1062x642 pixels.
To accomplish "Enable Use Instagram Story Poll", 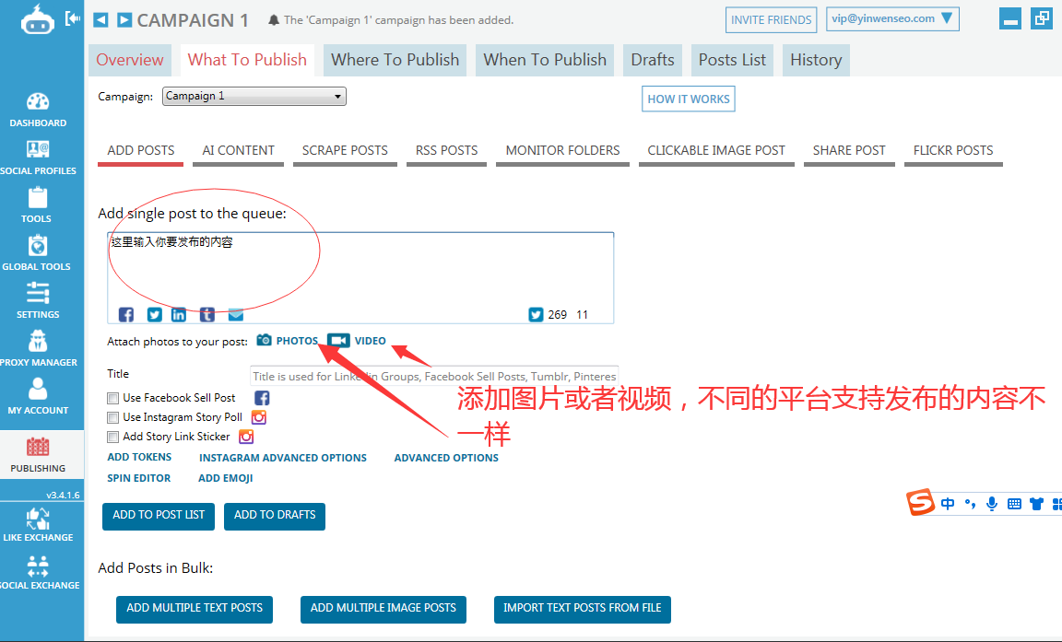I will (112, 416).
